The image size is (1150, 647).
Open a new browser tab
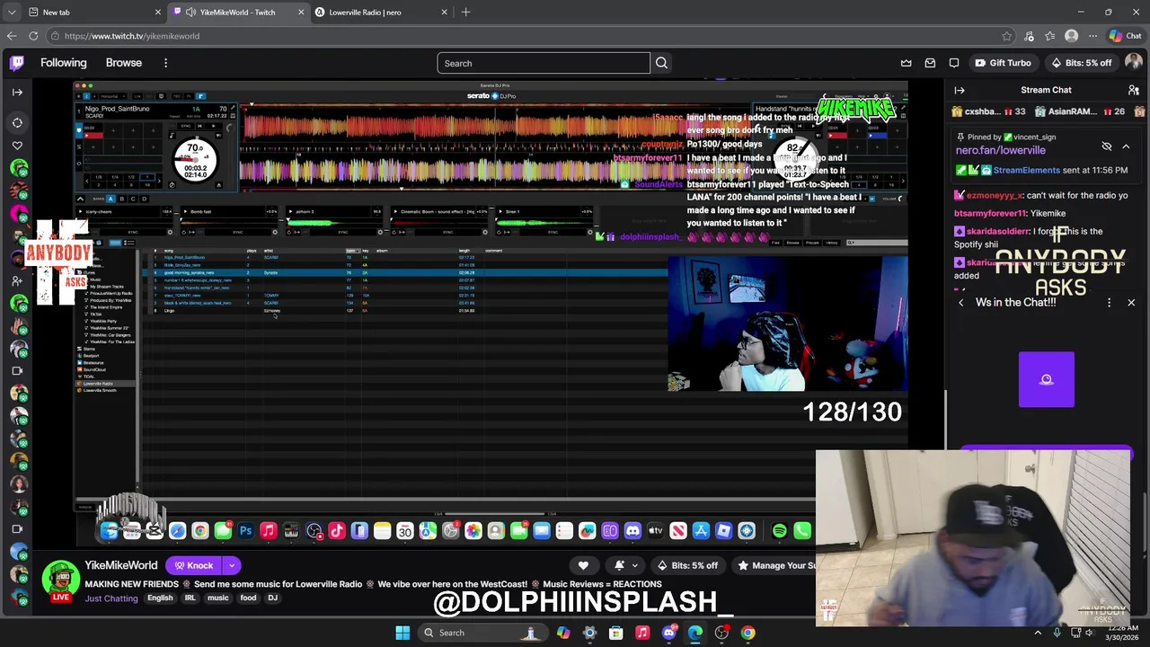[x=465, y=12]
